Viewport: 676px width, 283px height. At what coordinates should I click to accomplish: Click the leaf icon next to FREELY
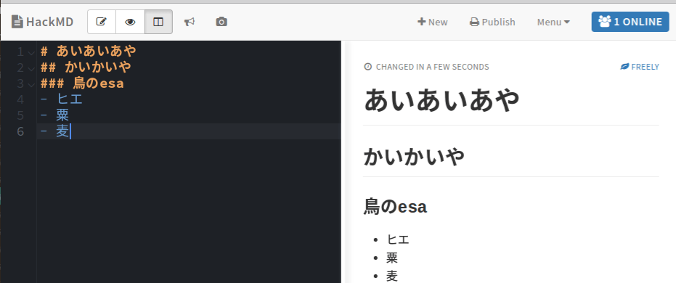(x=624, y=67)
